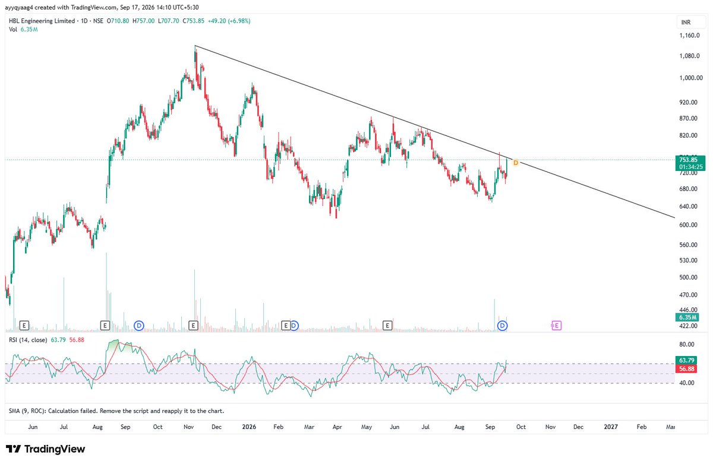Open the blue dividend D marker in September 2026
This screenshot has width=713, height=464.
503,325
